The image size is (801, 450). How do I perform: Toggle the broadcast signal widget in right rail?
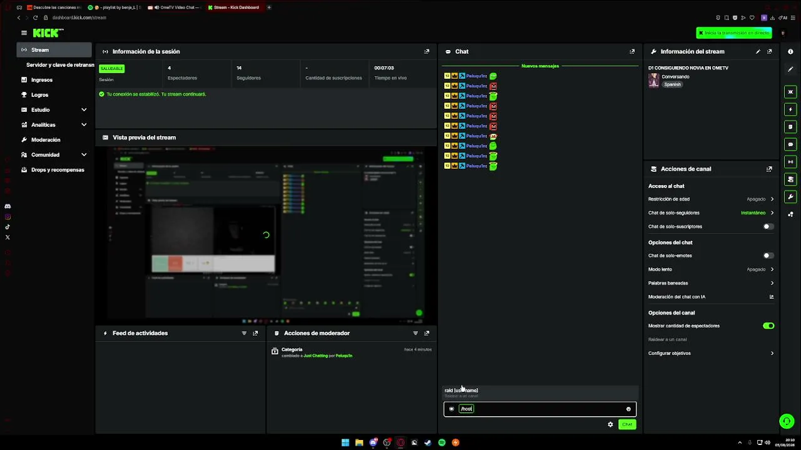[790, 162]
